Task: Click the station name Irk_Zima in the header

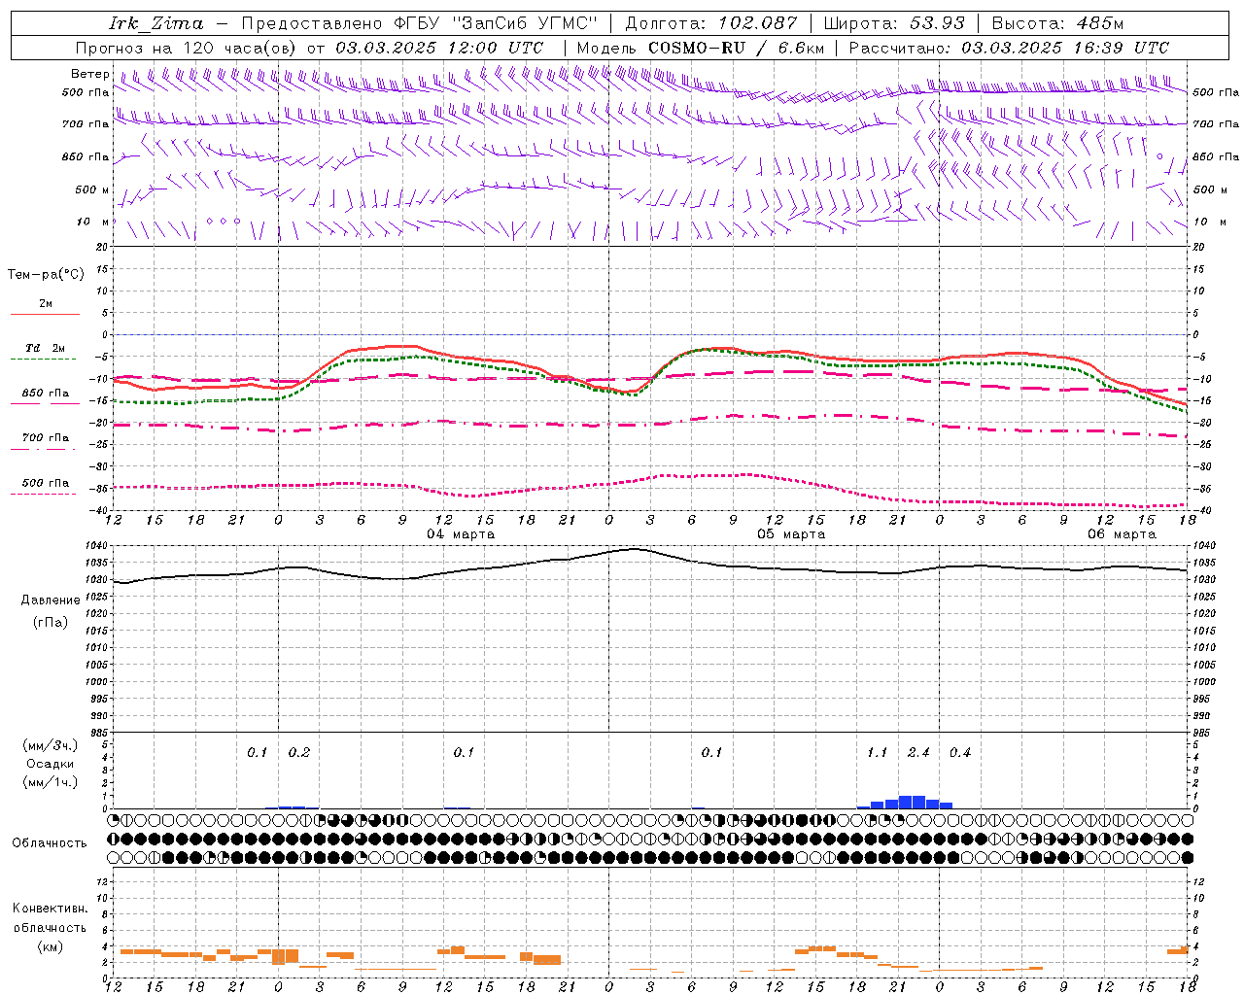Action: pos(156,23)
